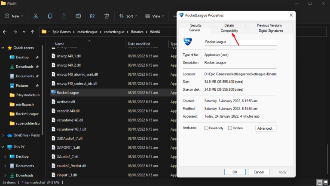Select the X3DAudio1_7.dll file

(70, 138)
